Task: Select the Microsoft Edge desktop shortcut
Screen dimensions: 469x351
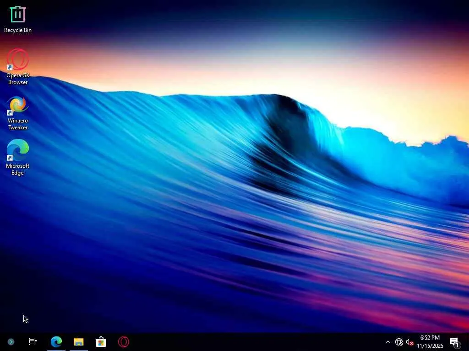Action: pyautogui.click(x=18, y=157)
